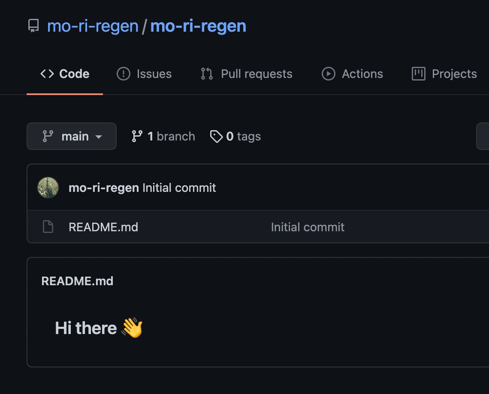489x394 pixels.
Task: Click the Code angle-brackets icon
Action: click(47, 74)
